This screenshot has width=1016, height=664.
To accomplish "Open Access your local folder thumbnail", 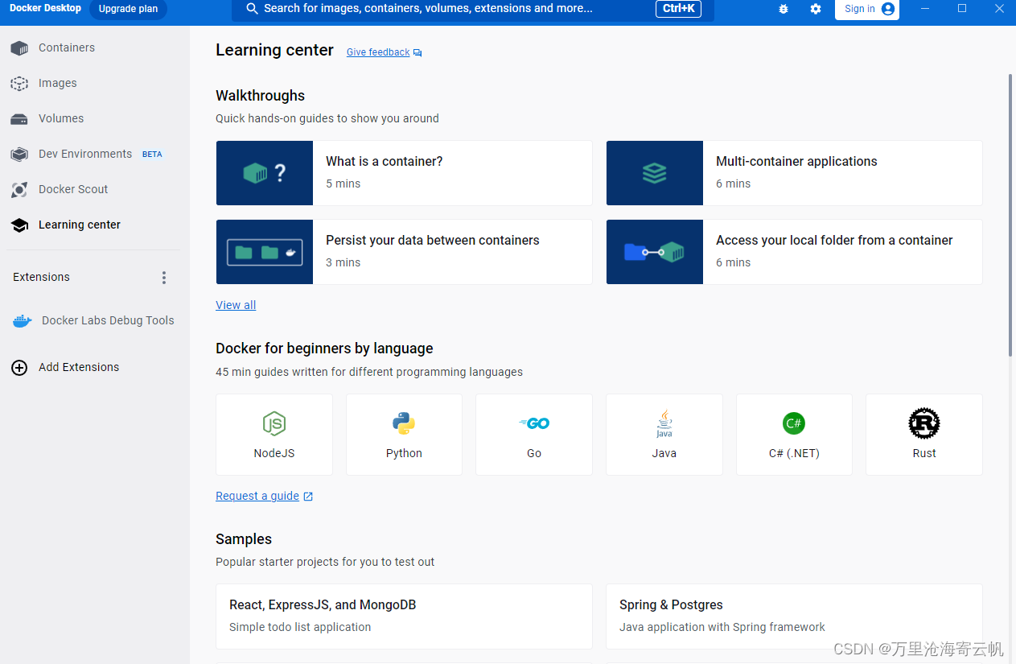I will click(655, 252).
